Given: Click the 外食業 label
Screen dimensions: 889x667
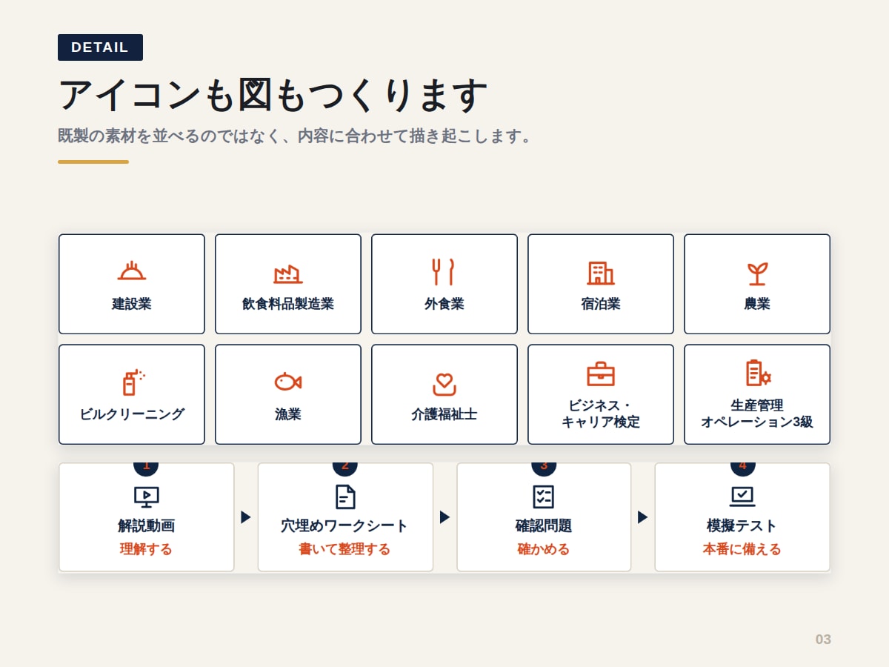Looking at the screenshot, I should (444, 304).
